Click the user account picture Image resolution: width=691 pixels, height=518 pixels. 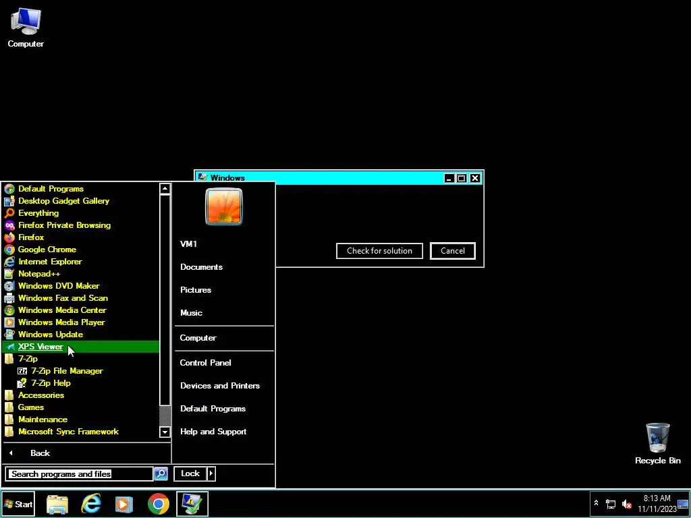224,206
